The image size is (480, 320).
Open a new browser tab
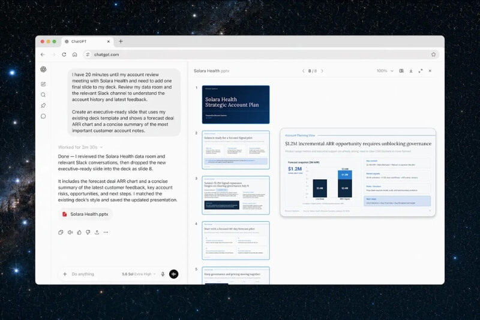click(x=121, y=41)
